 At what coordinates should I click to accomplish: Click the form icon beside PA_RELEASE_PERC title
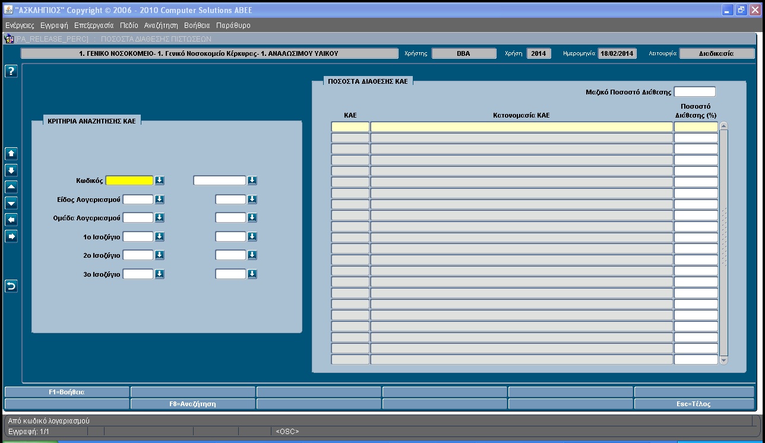click(x=10, y=39)
